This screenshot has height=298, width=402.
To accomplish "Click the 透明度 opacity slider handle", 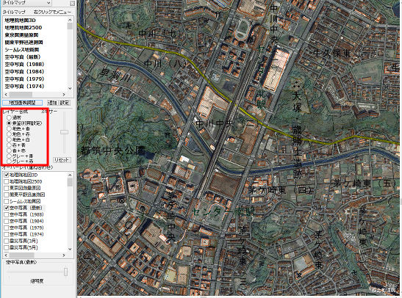I will point(66,272).
